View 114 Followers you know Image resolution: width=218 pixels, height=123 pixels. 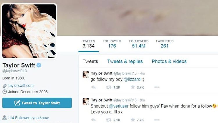[x=28, y=118]
